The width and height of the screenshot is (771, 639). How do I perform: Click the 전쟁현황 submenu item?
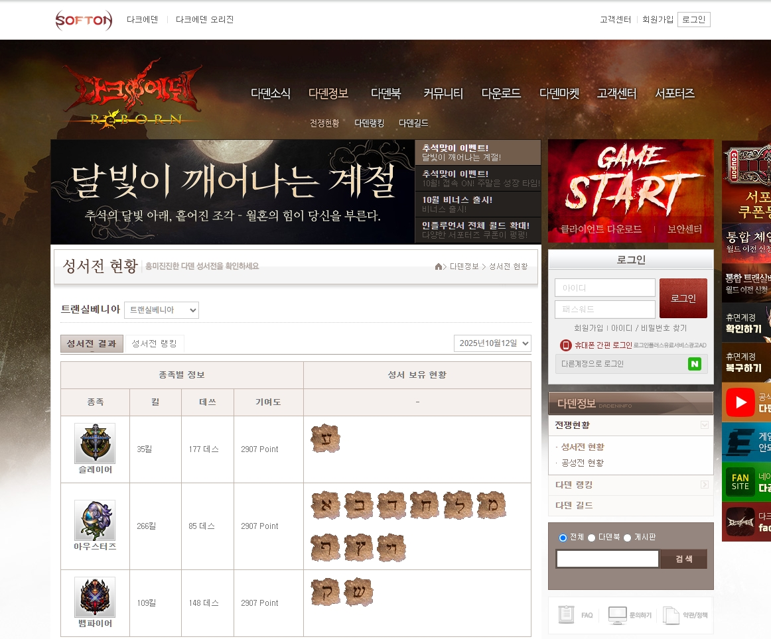(x=324, y=123)
